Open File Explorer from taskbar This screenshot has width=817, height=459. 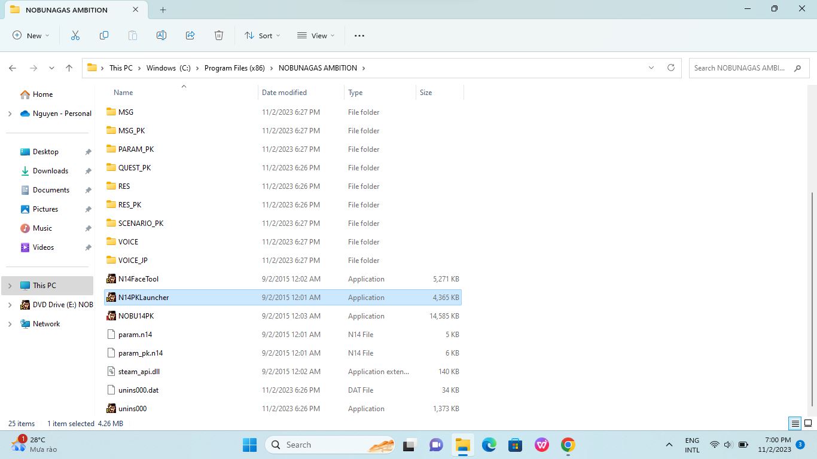(x=463, y=445)
